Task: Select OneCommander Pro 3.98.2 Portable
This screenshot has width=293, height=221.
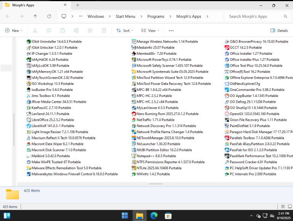Action: (255, 90)
